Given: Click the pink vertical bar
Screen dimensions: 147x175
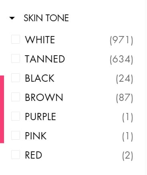Looking at the screenshot, I should 2,109.
